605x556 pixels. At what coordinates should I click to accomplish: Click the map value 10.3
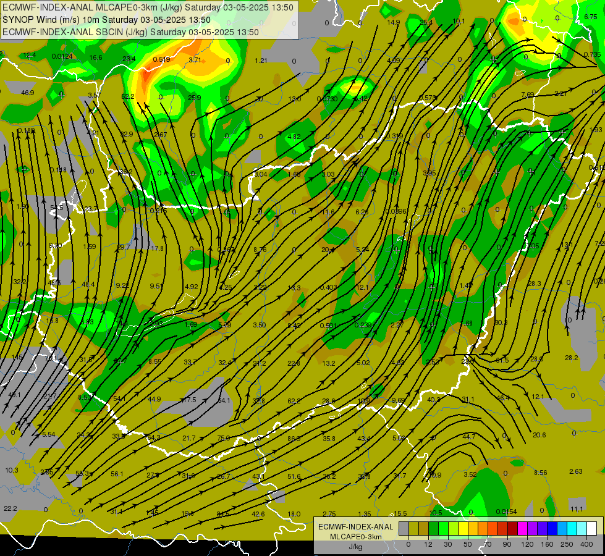pyautogui.click(x=12, y=470)
